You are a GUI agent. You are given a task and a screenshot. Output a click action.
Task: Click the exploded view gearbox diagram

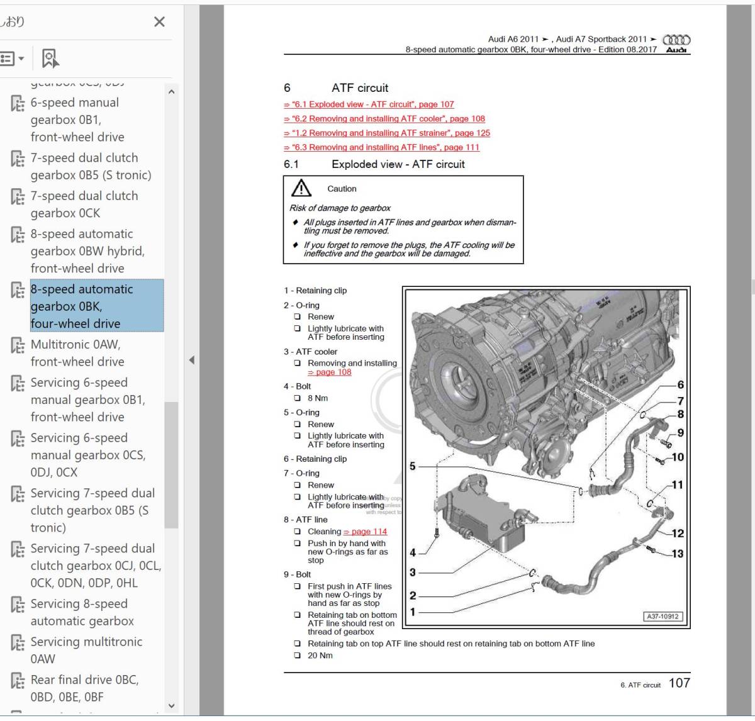pyautogui.click(x=546, y=457)
